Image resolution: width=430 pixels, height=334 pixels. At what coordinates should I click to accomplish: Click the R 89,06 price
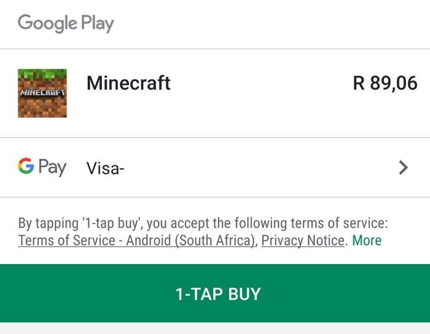[x=385, y=83]
